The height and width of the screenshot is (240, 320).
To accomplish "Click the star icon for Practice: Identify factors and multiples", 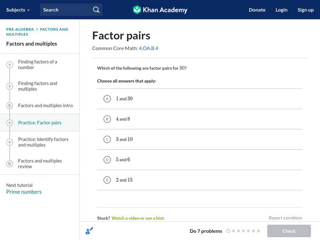I will click(10, 142).
